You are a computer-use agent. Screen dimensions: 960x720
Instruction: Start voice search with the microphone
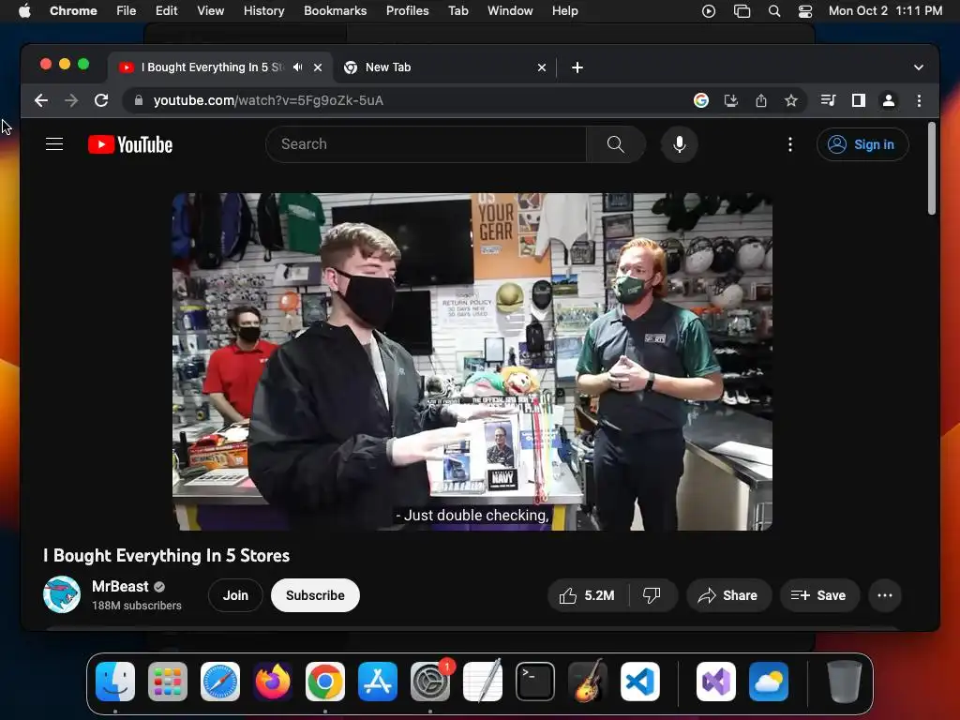click(x=679, y=144)
